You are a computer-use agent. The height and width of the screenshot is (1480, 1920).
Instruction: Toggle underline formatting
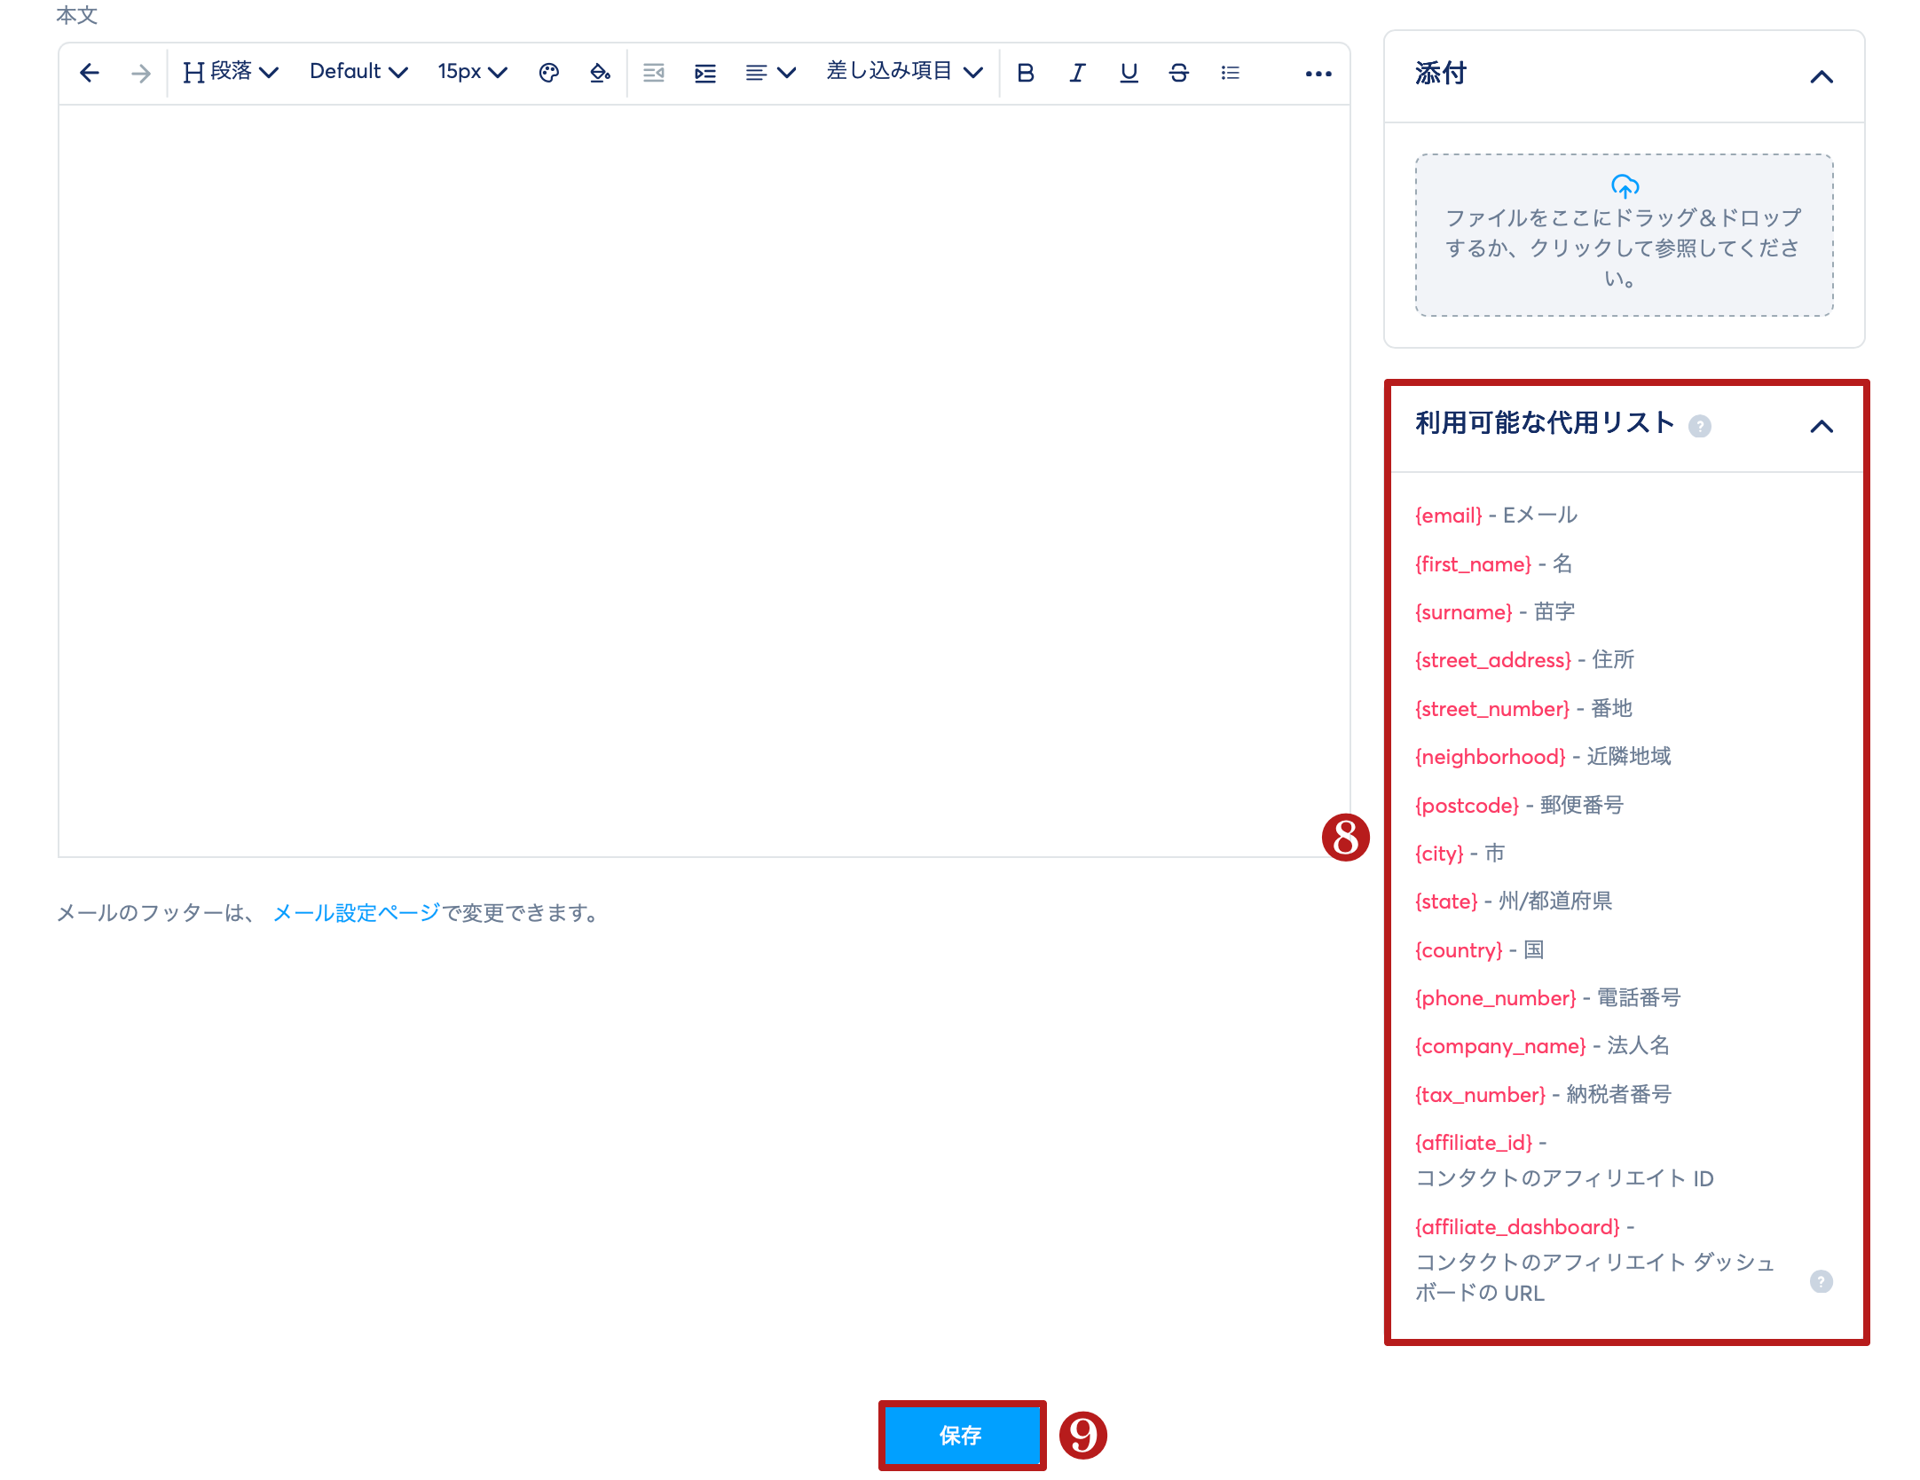coord(1129,73)
